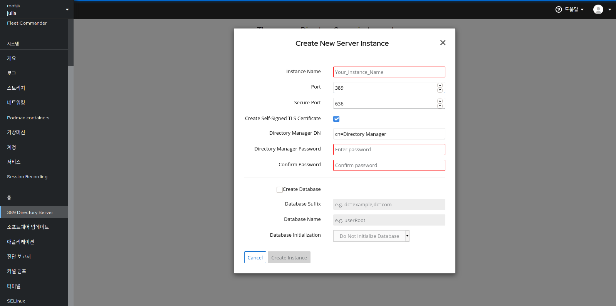Open the 도움말 help menu
The width and height of the screenshot is (616, 306).
(570, 10)
